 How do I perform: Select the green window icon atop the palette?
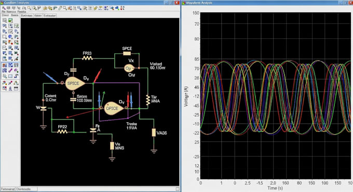pyautogui.click(x=10, y=20)
